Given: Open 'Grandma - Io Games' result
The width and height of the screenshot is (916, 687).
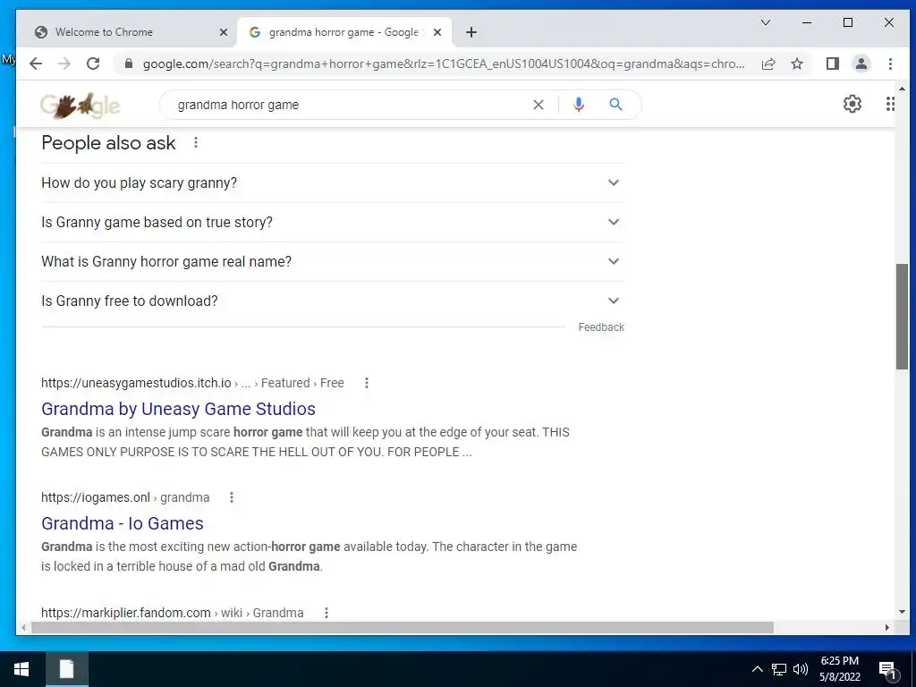Looking at the screenshot, I should click(122, 523).
